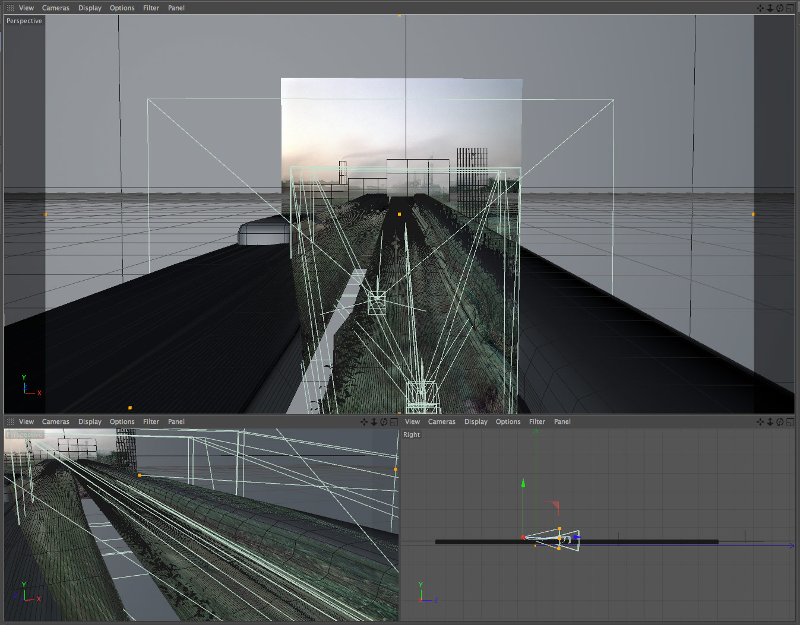Screen dimensions: 800x625
Task: Open the Cameras menu in the top viewport
Action: (55, 8)
